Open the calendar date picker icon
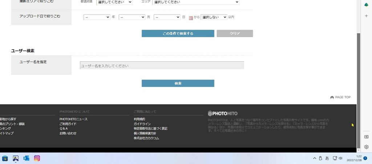Screen dimensions: 372x164 191,18
